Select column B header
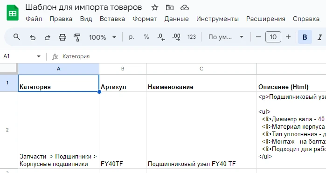This screenshot has width=326, height=173. [x=123, y=69]
